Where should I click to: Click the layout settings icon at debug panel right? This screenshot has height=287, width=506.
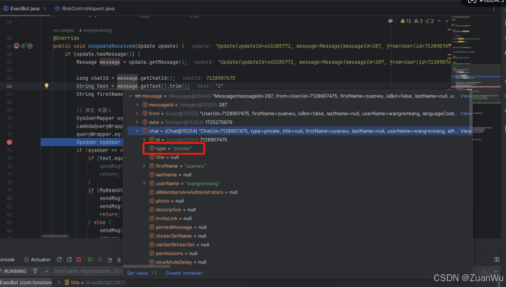tap(497, 259)
